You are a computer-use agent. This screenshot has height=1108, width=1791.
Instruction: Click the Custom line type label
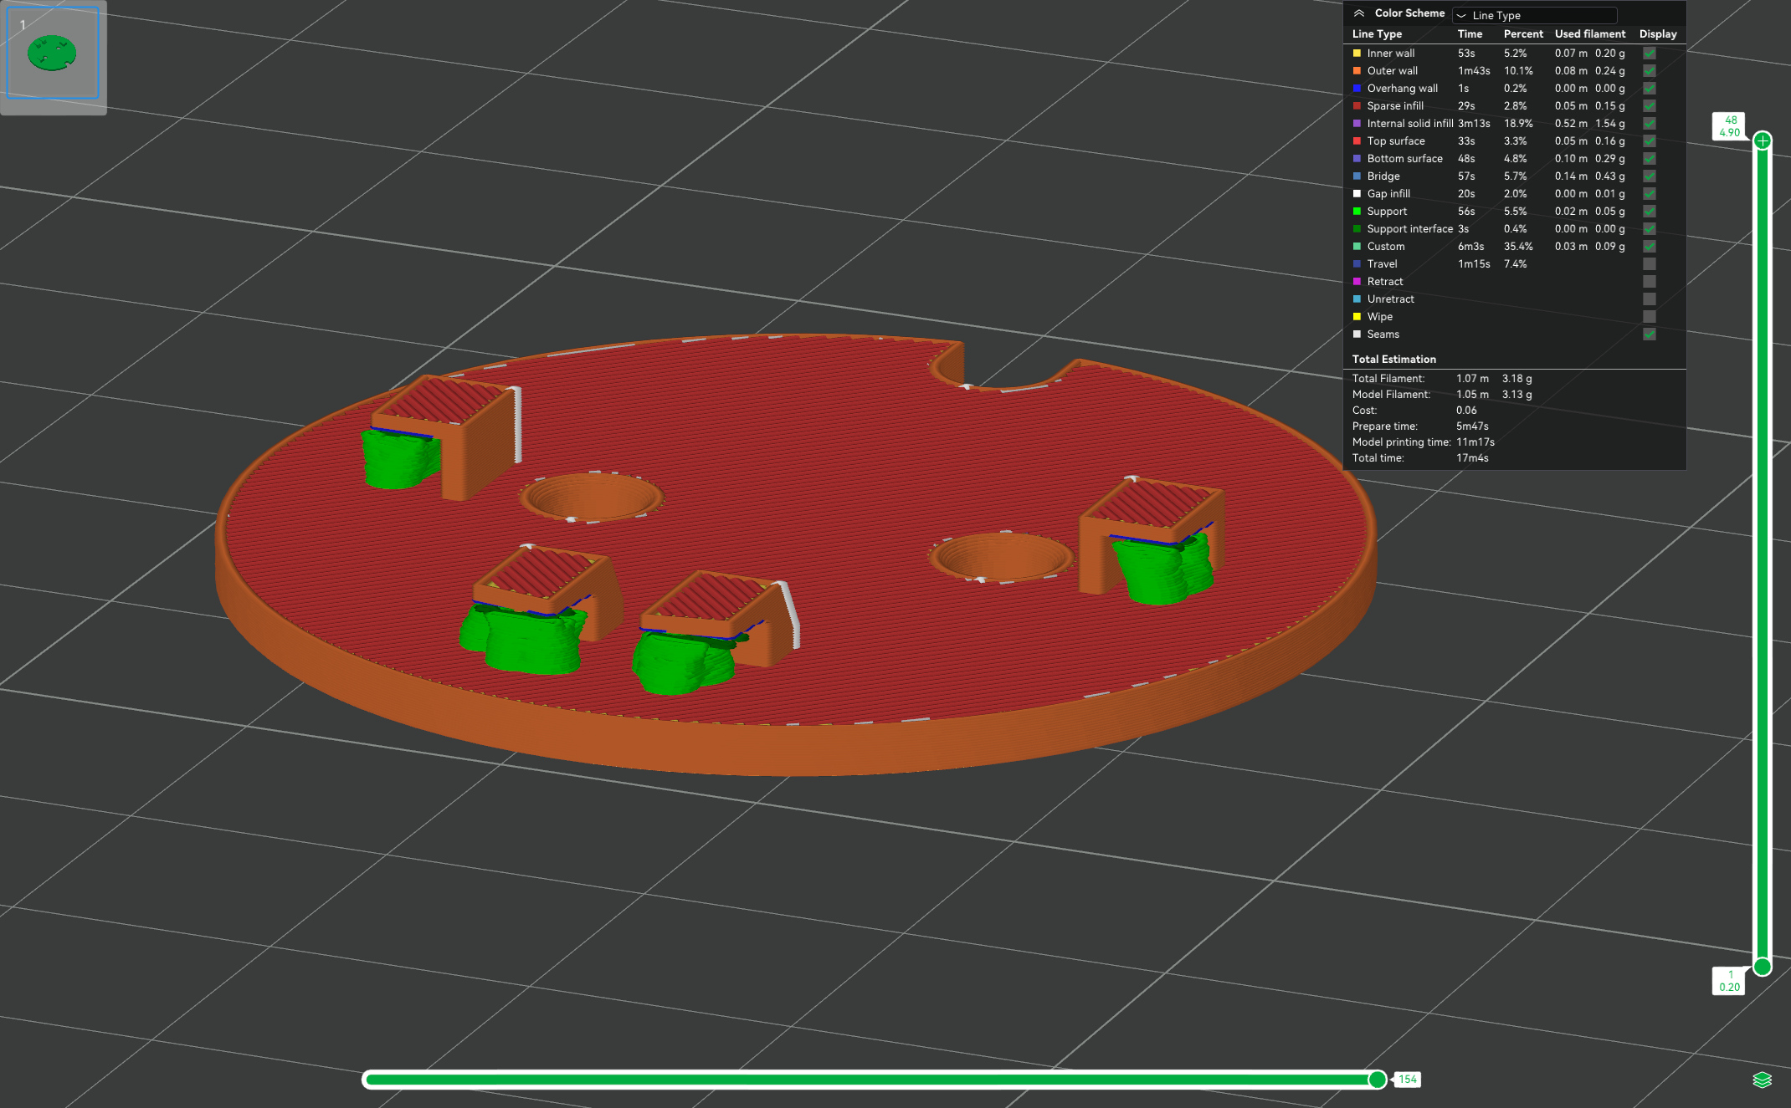[x=1385, y=247]
